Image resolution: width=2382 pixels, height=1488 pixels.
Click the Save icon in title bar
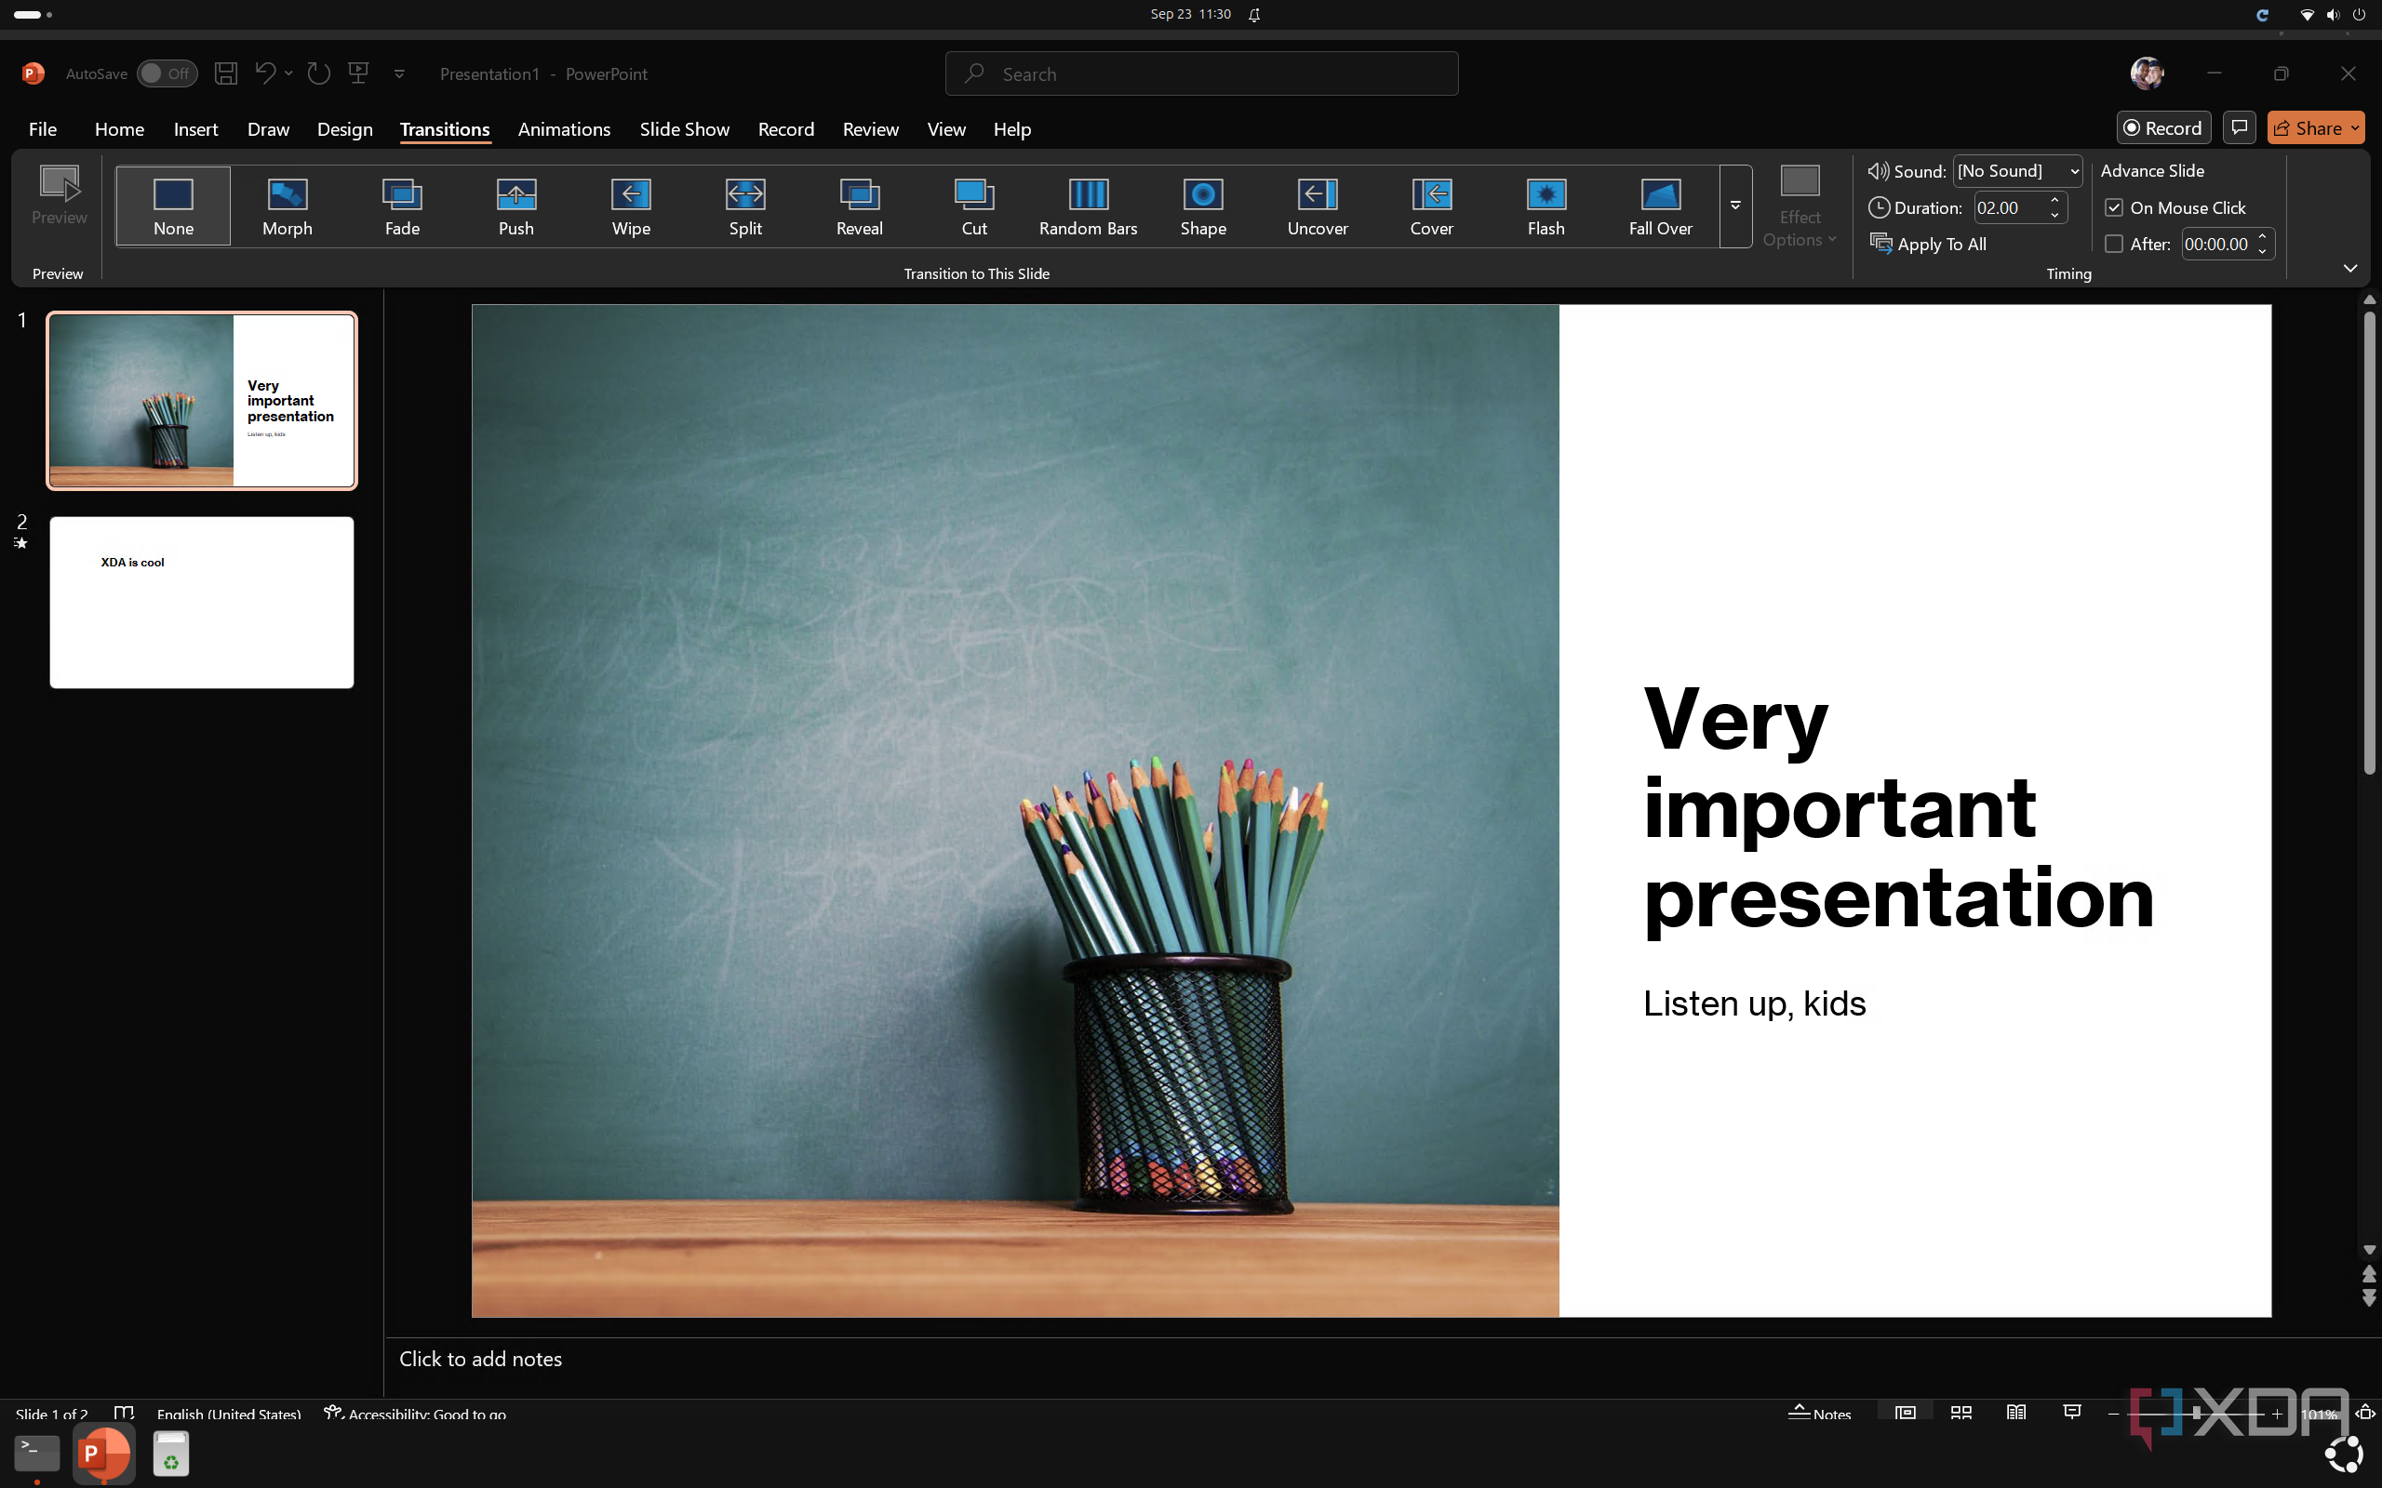[225, 73]
